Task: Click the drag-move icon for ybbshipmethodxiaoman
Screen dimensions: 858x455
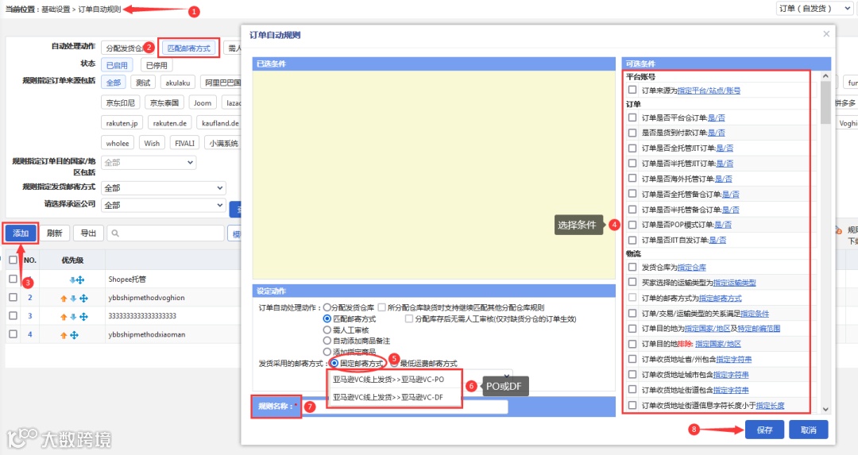Action: [75, 335]
